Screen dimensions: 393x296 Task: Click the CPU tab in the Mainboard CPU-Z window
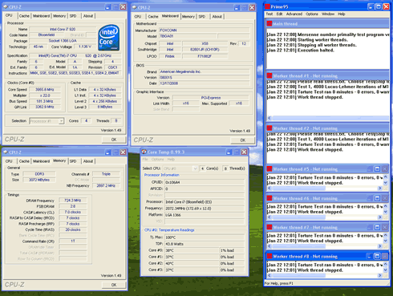click(138, 17)
